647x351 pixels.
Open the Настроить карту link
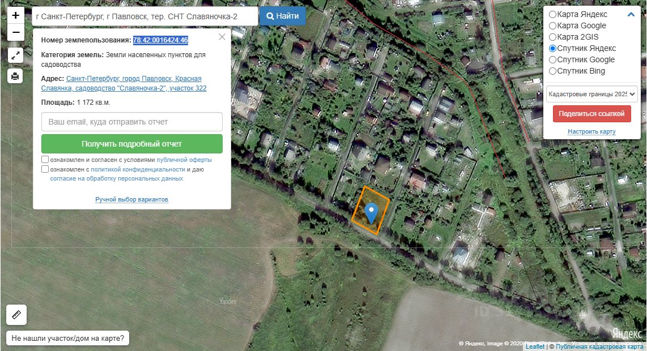(591, 131)
